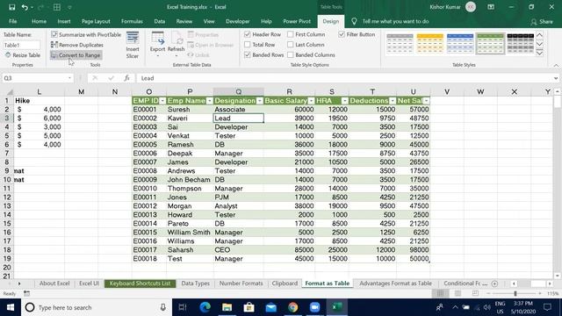Click the Save icon in title bar
The image size is (562, 316).
click(x=11, y=7)
